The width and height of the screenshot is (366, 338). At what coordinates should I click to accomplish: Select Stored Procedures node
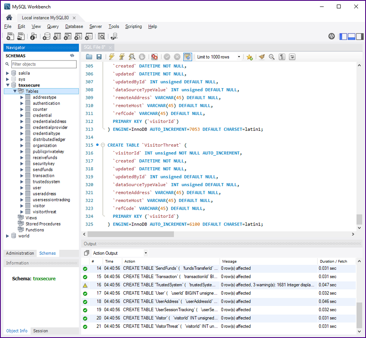tap(43, 224)
